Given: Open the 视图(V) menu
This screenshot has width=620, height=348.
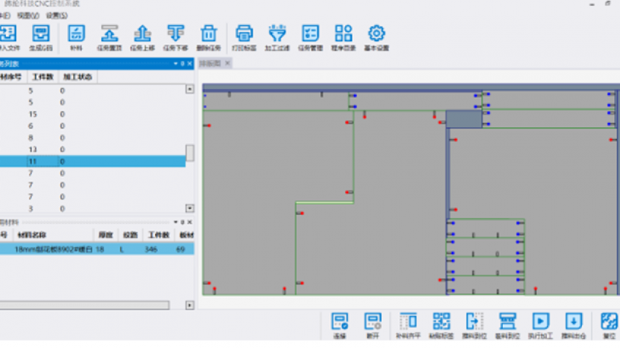Looking at the screenshot, I should click(x=28, y=15).
